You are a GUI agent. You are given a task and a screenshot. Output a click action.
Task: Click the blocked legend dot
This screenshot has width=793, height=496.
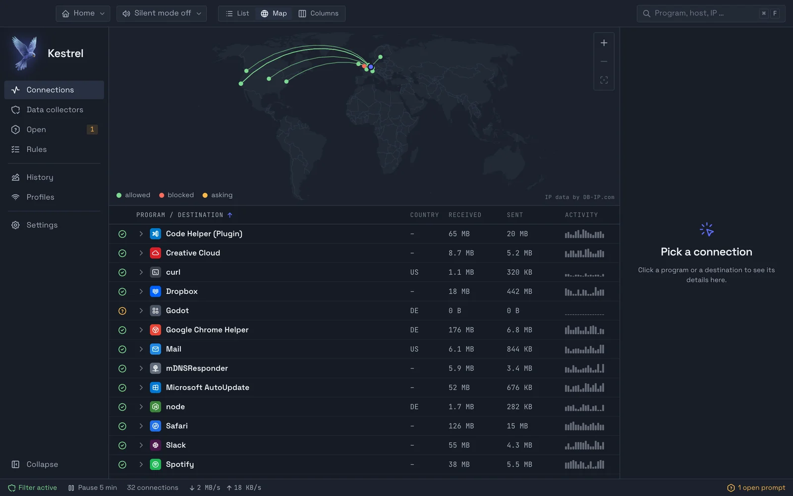[162, 195]
